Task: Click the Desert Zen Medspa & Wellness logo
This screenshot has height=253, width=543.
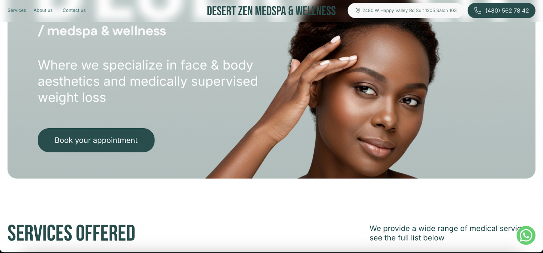Action: (x=271, y=11)
